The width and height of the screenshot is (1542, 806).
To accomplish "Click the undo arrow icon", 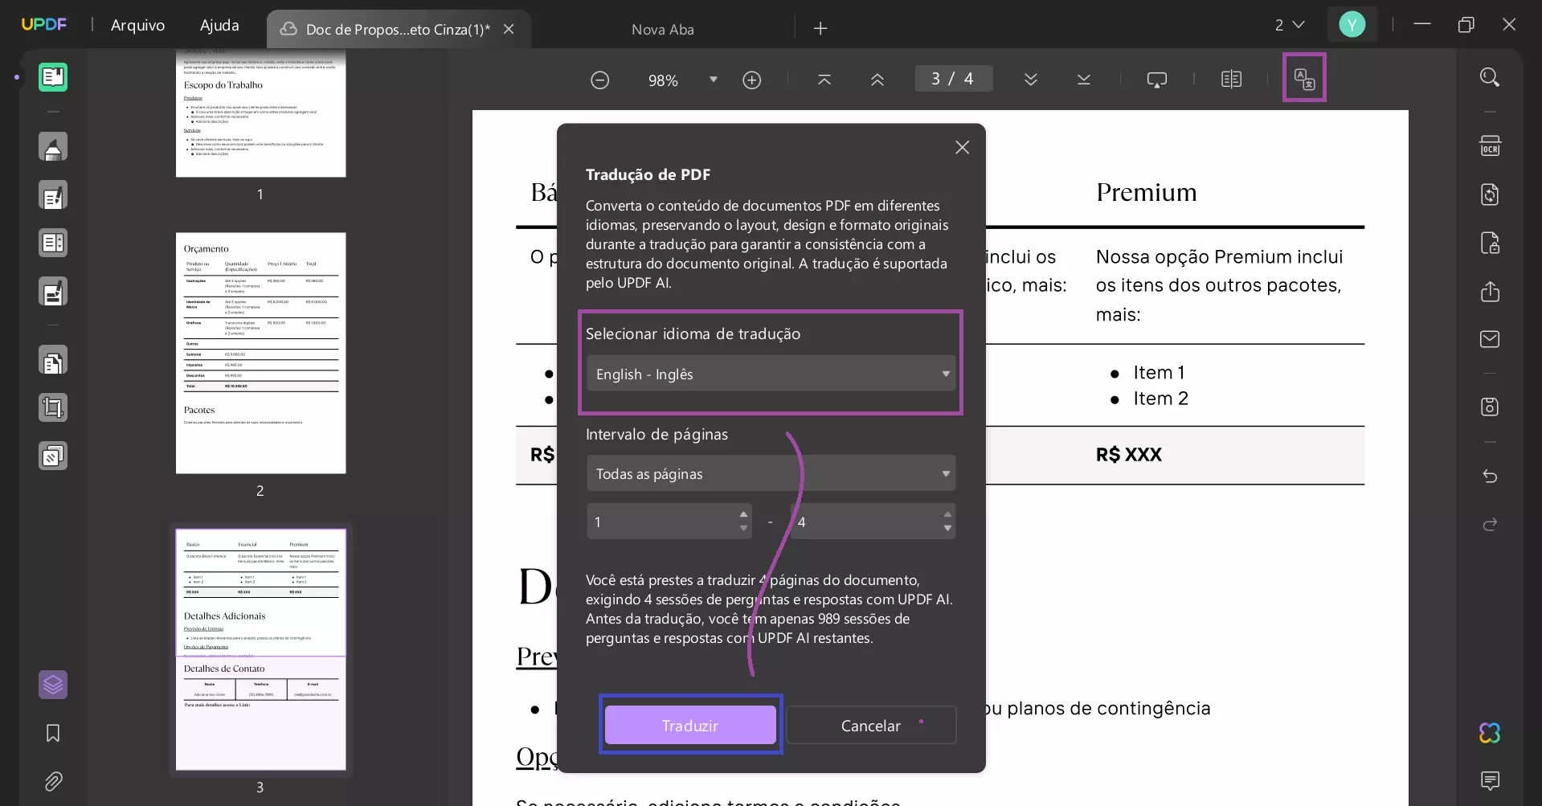I will [1491, 476].
